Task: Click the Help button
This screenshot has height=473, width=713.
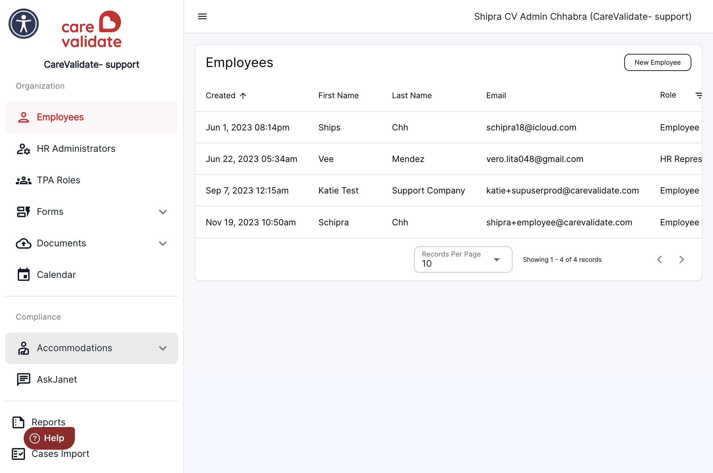Action: (49, 438)
